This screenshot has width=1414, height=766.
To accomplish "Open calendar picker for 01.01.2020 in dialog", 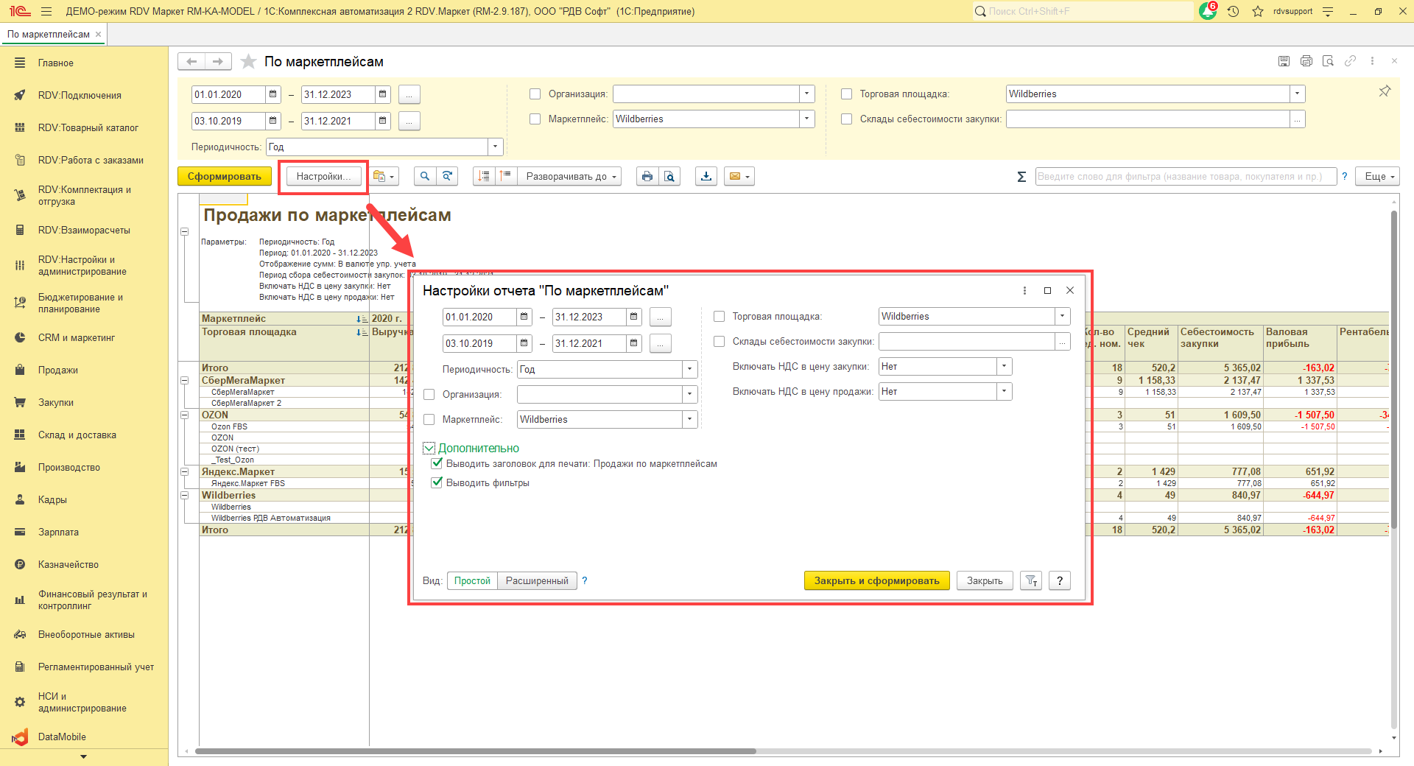I will (x=524, y=317).
